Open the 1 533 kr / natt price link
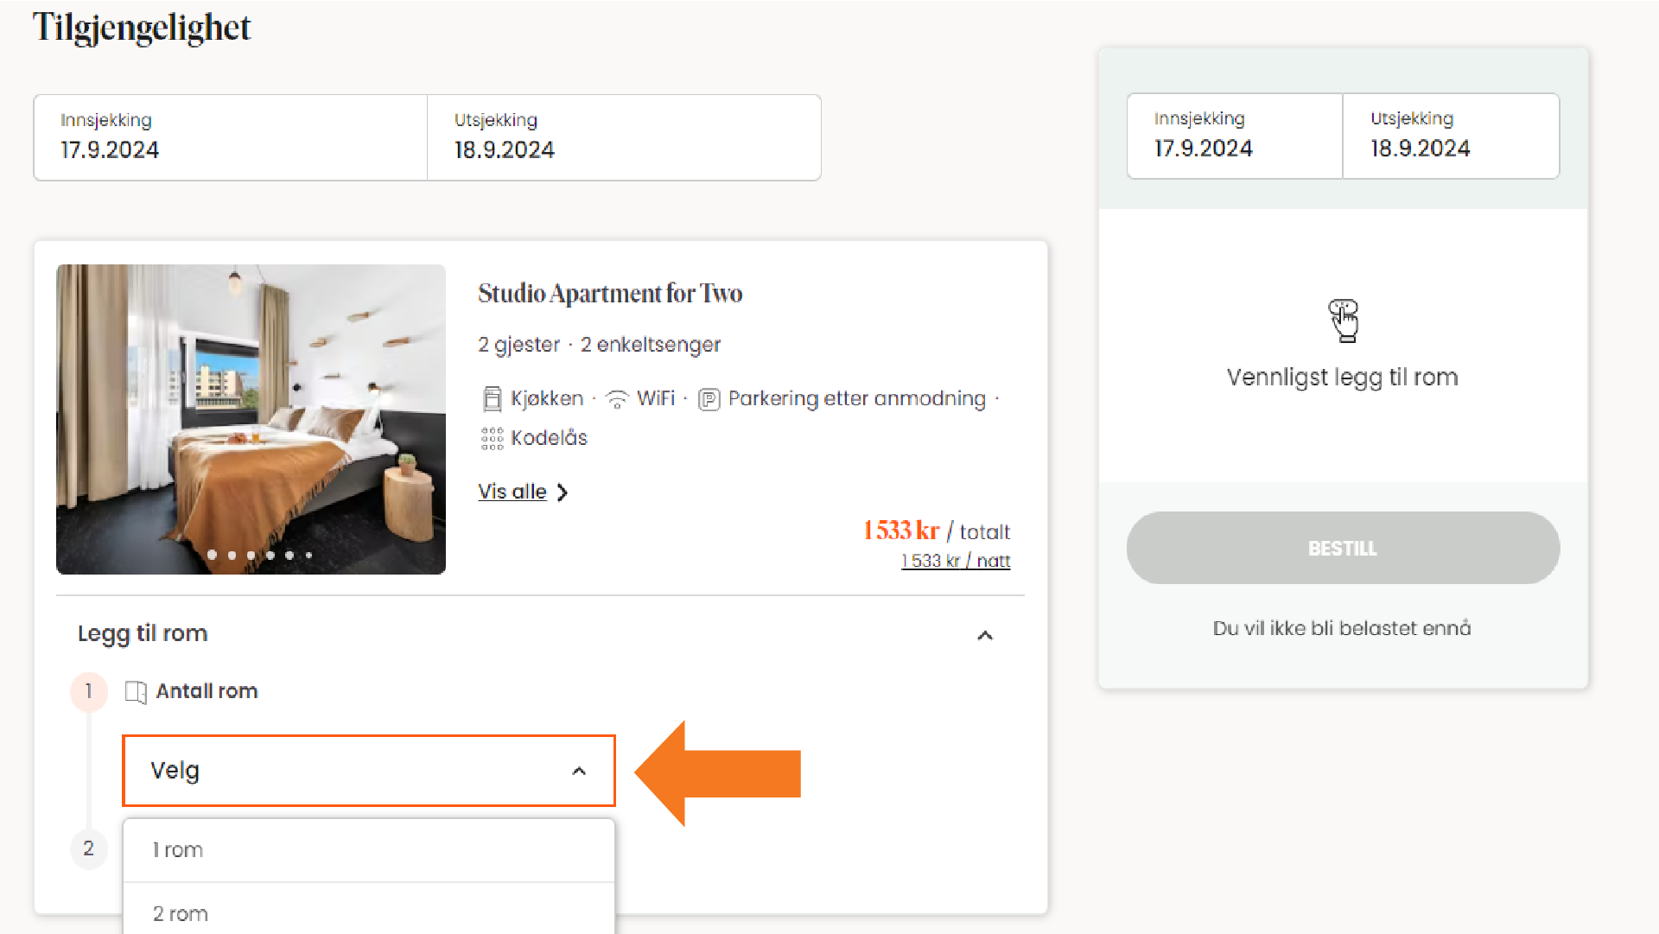This screenshot has width=1659, height=934. click(956, 562)
